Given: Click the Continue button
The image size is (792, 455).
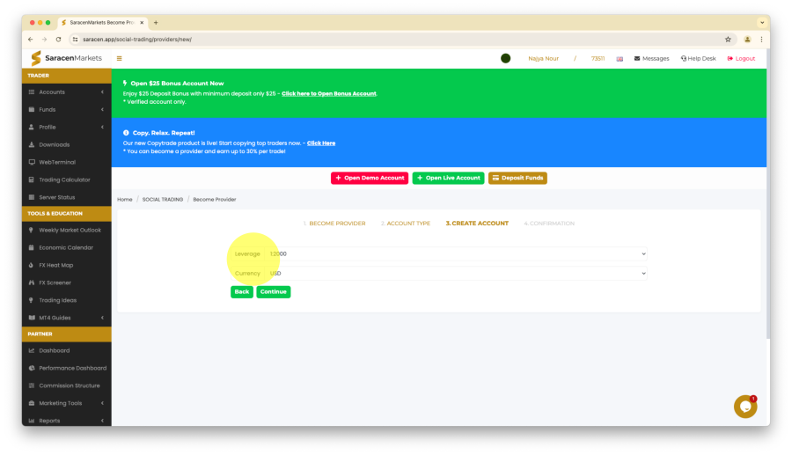Looking at the screenshot, I should pyautogui.click(x=274, y=292).
